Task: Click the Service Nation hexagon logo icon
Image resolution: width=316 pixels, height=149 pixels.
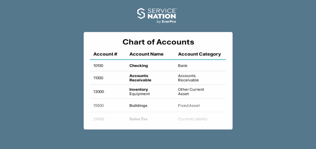Action: (141, 14)
